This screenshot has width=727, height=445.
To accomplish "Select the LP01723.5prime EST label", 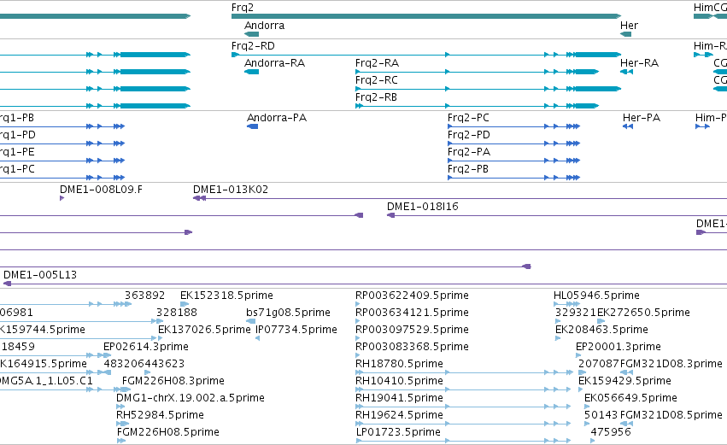I will coord(398,432).
